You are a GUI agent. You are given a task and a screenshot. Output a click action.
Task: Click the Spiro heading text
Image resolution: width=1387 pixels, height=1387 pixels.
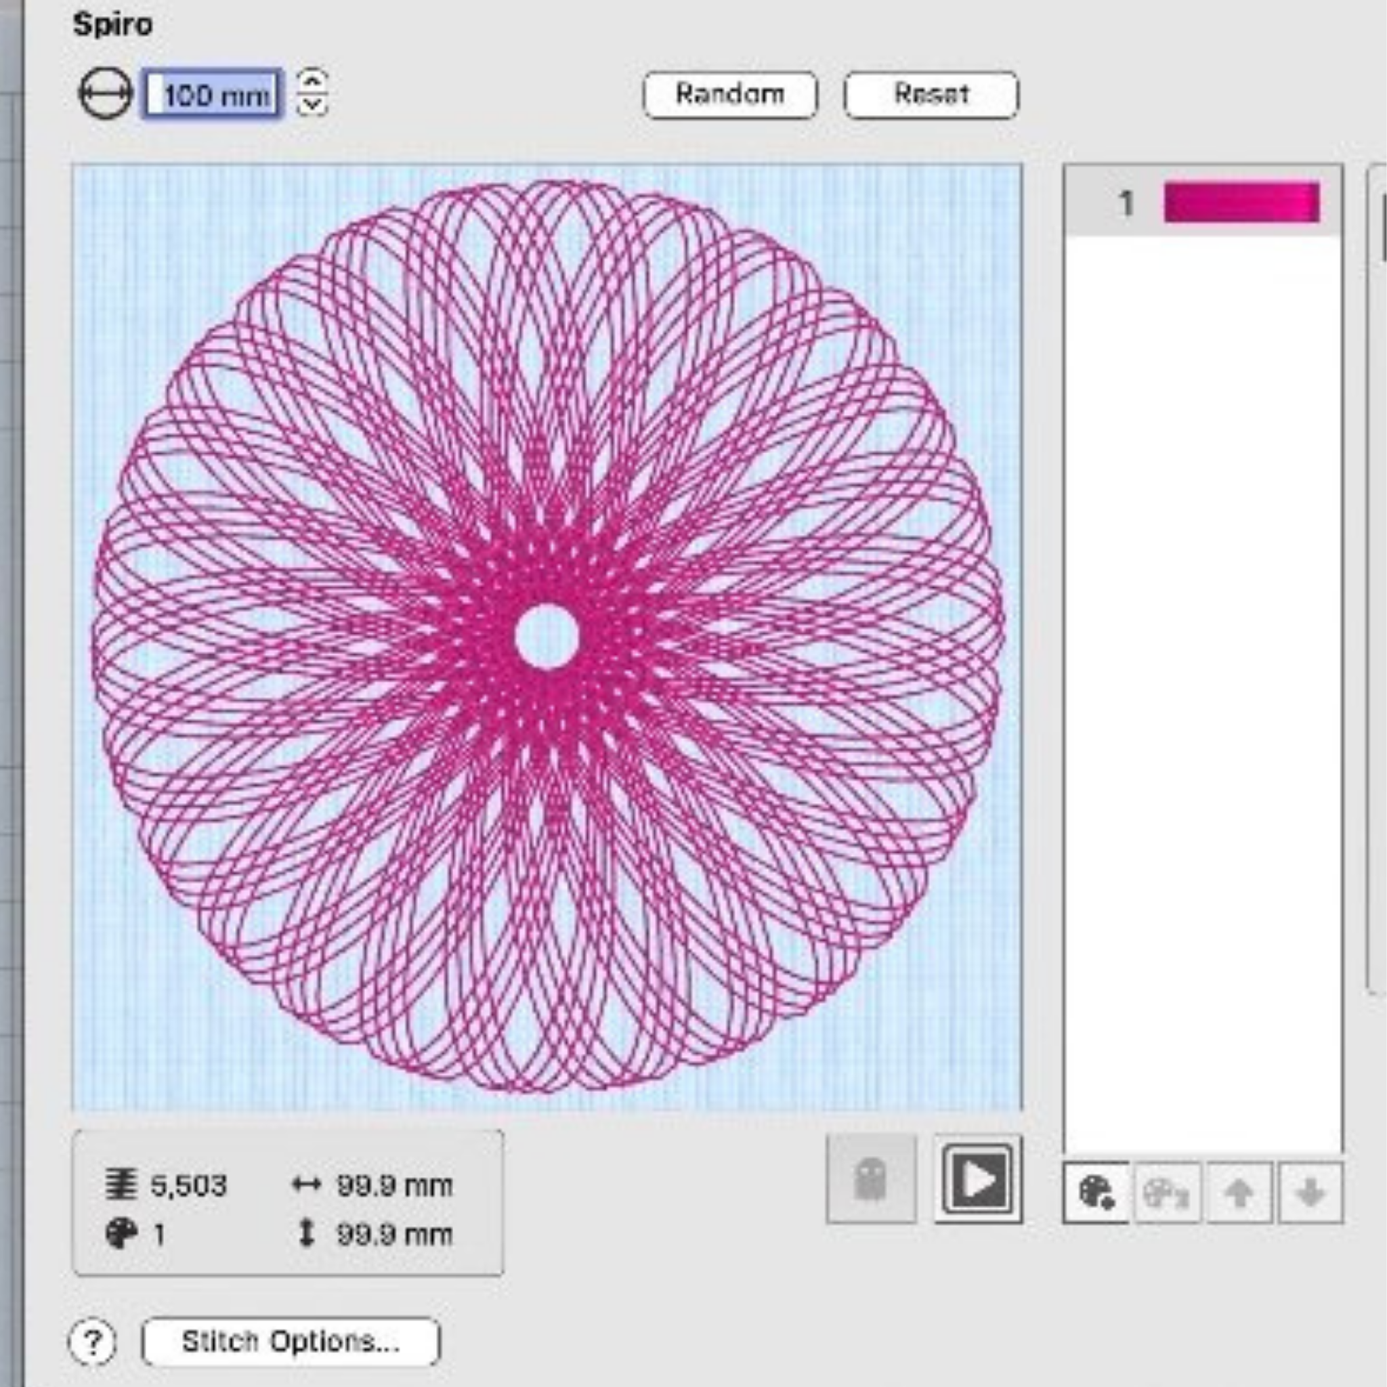112,24
